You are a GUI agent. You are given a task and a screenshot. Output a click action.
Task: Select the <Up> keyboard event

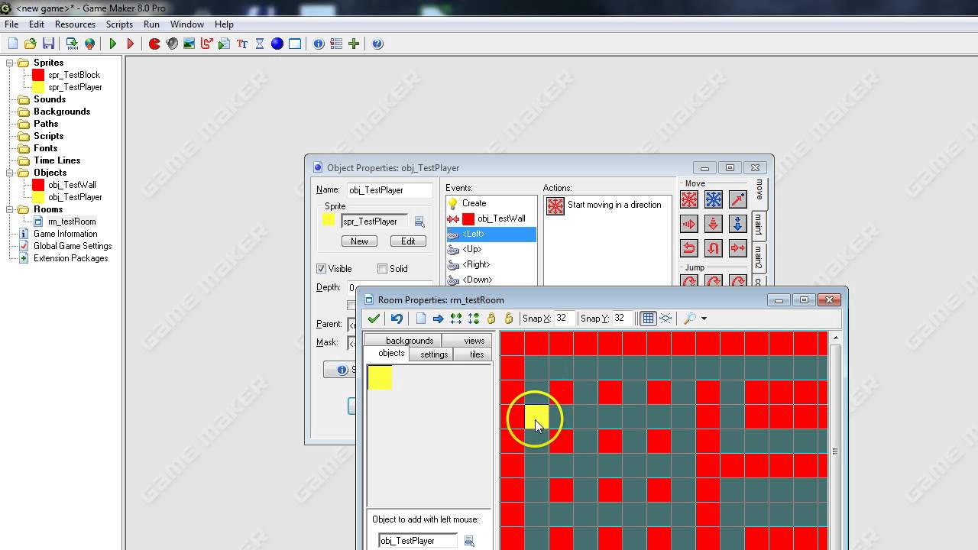(x=491, y=249)
